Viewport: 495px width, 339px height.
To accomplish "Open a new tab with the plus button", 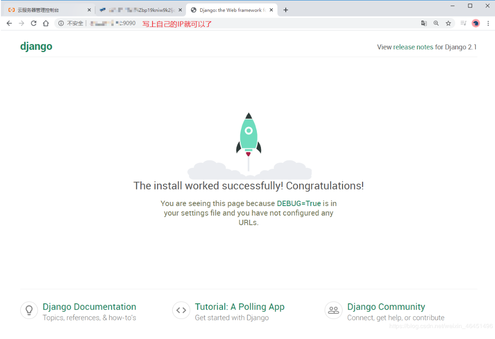I will (x=286, y=10).
